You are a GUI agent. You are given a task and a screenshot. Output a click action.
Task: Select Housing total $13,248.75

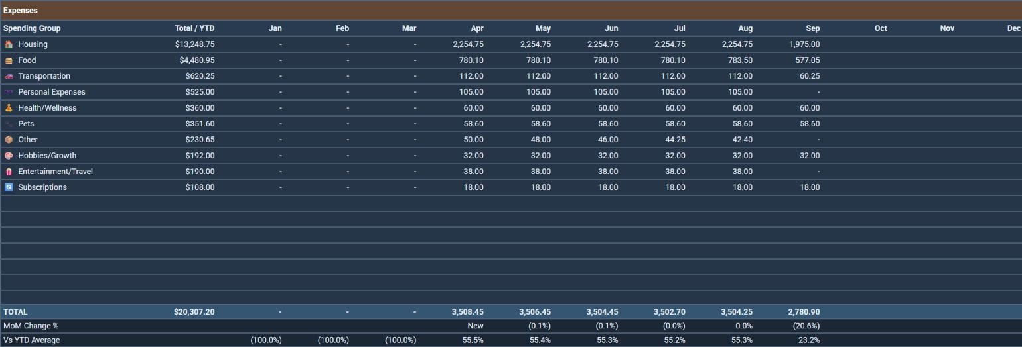194,44
